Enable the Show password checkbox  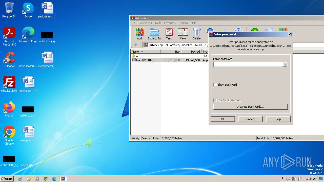click(215, 85)
